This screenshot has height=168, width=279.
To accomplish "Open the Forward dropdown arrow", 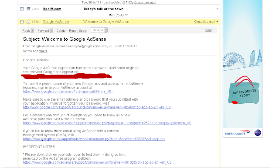I will 51,30.
